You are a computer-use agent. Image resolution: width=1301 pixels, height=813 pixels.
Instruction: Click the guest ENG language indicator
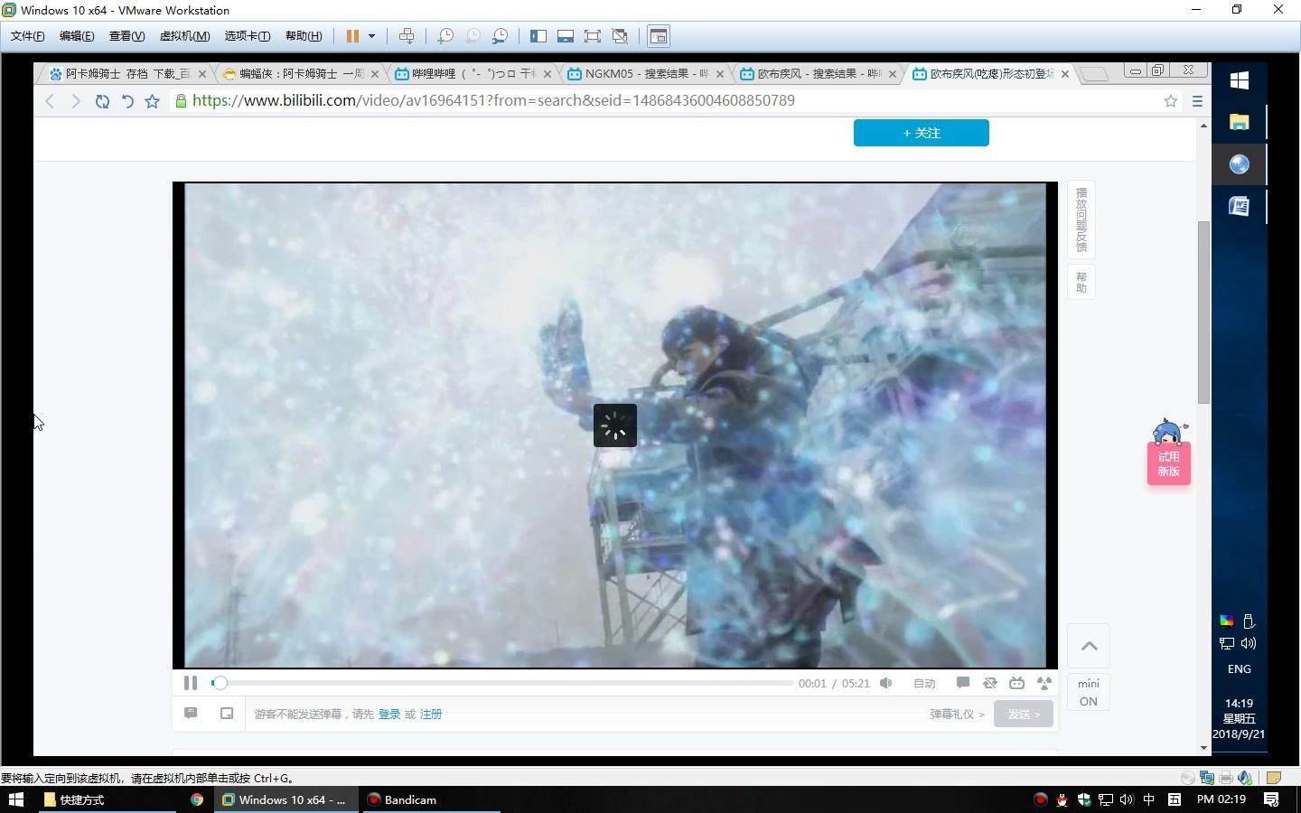(x=1240, y=669)
